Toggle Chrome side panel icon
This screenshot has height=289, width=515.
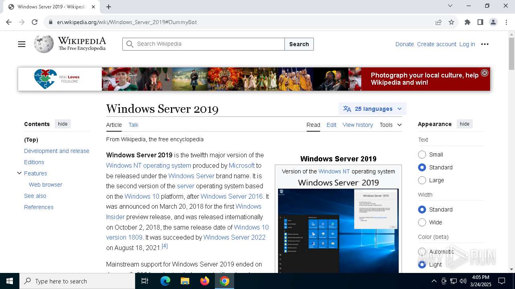[480, 22]
